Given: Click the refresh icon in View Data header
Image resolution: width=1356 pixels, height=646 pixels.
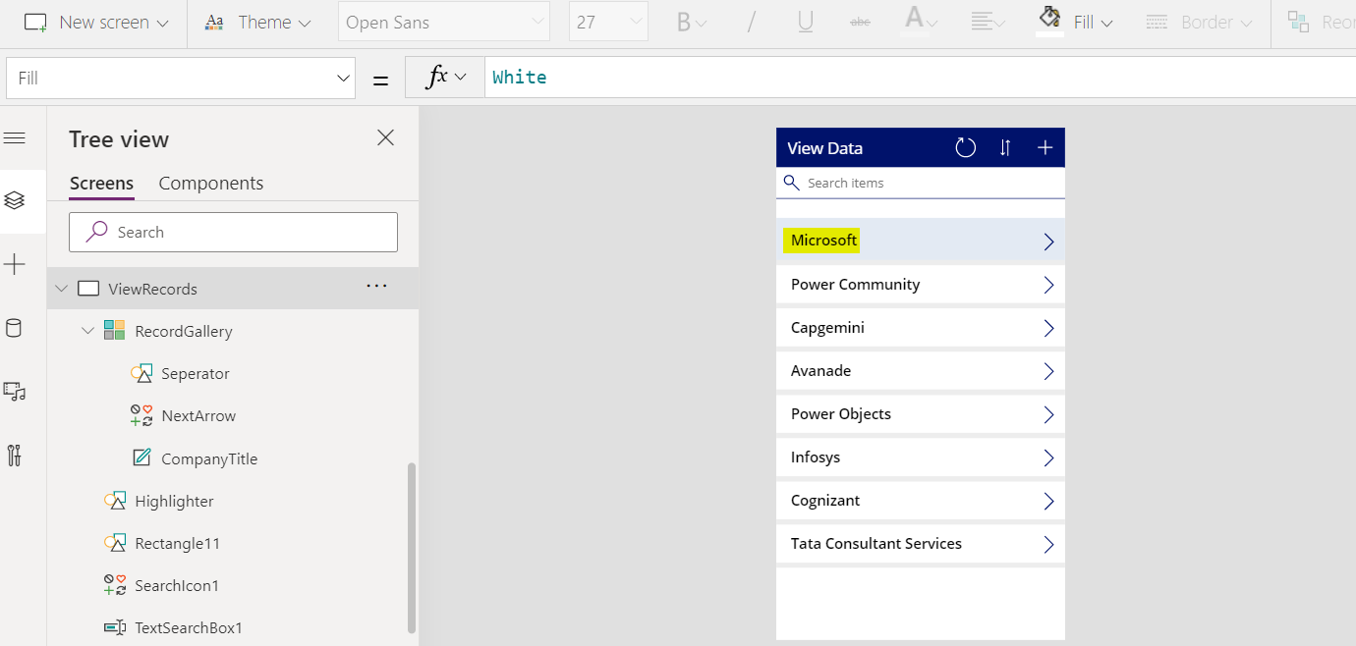Looking at the screenshot, I should point(966,147).
